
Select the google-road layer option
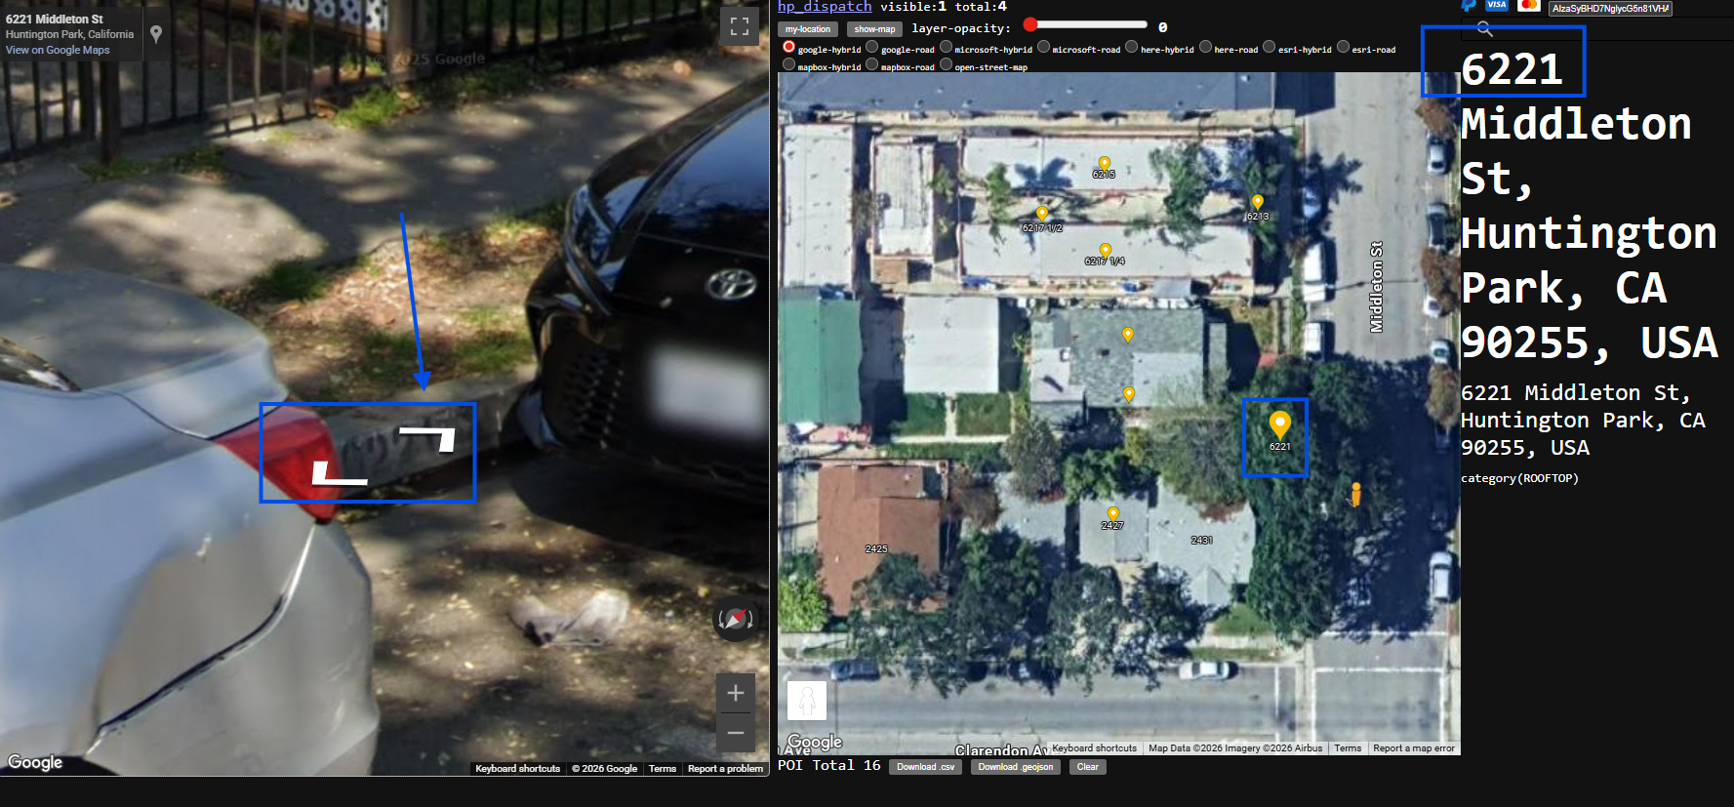(x=872, y=47)
